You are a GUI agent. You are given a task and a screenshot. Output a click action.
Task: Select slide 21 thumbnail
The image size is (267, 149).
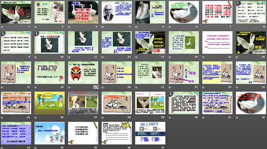(150, 72)
